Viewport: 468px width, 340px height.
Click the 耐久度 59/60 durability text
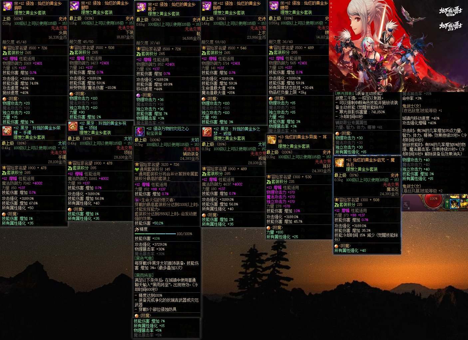[x=213, y=42]
